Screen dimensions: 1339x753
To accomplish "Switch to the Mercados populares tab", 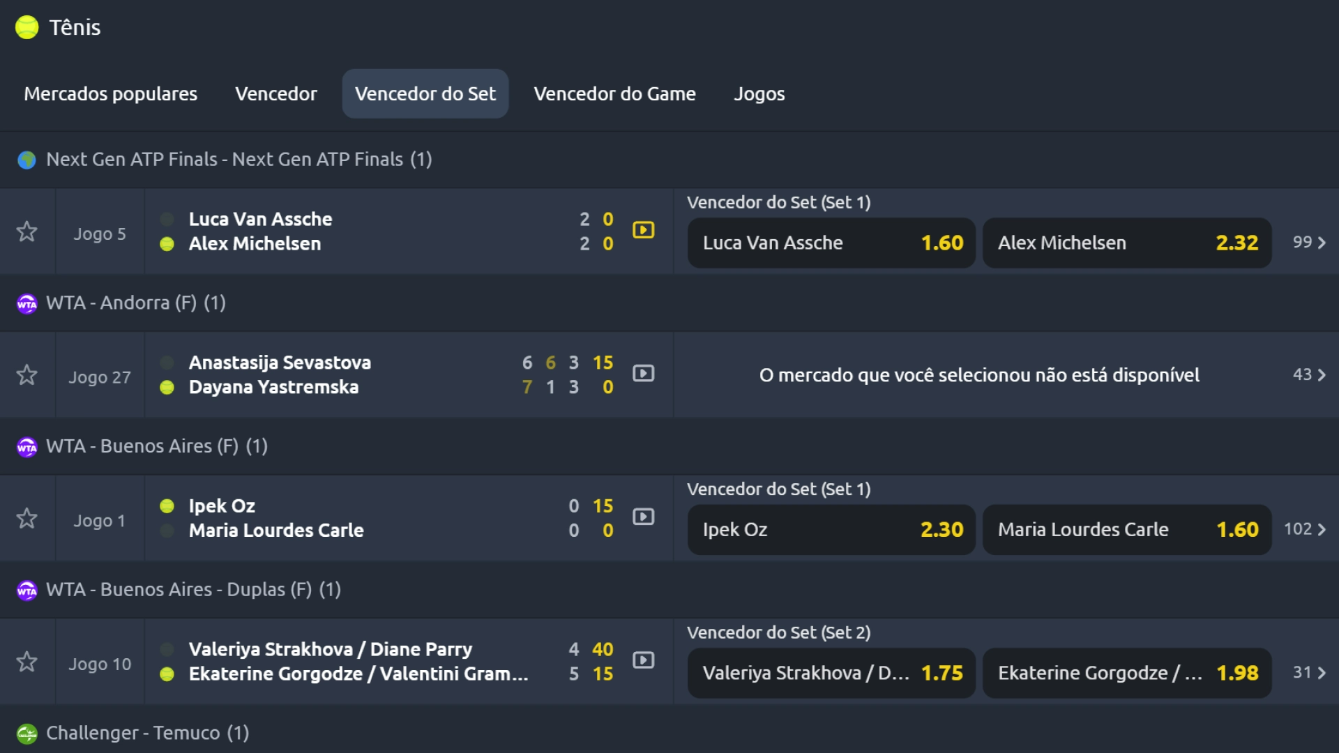I will pyautogui.click(x=109, y=93).
